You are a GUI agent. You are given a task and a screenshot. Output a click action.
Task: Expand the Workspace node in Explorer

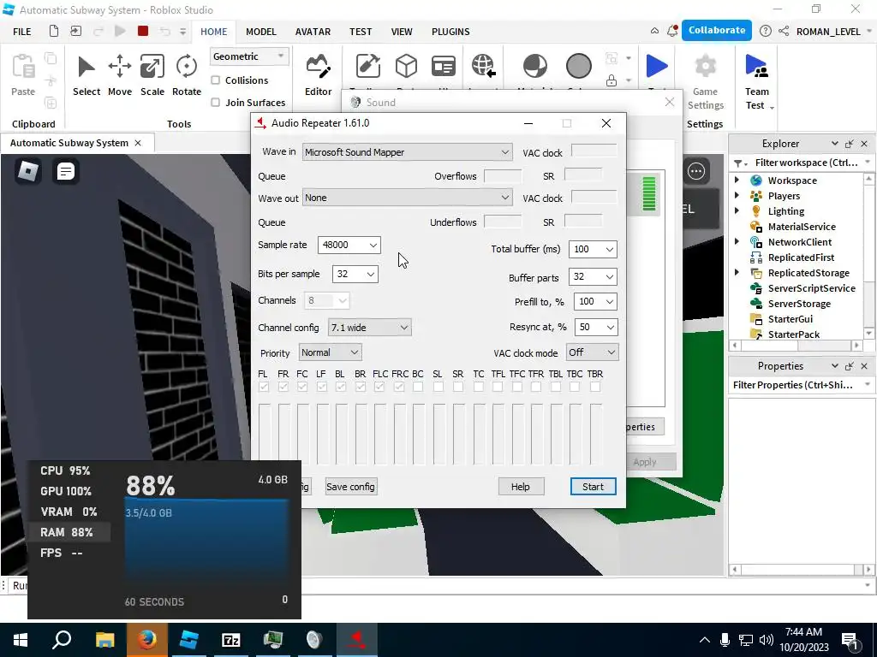point(737,180)
